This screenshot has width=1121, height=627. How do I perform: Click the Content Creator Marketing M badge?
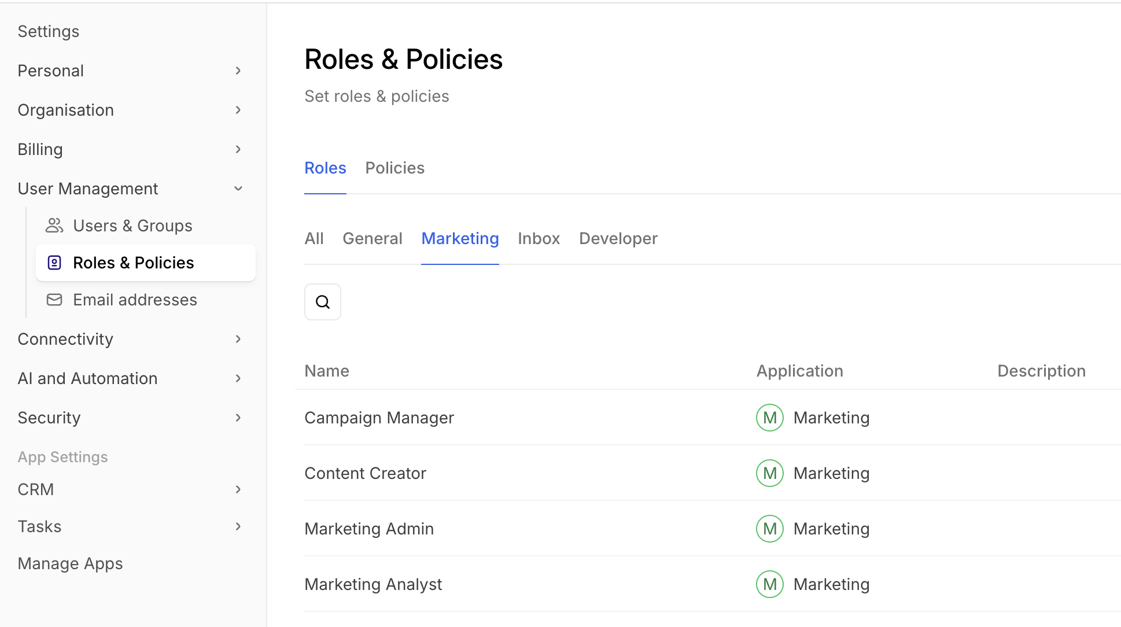[x=769, y=473]
